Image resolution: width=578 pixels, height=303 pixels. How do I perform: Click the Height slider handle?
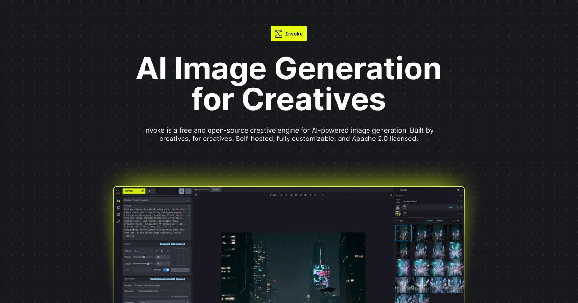pyautogui.click(x=148, y=264)
